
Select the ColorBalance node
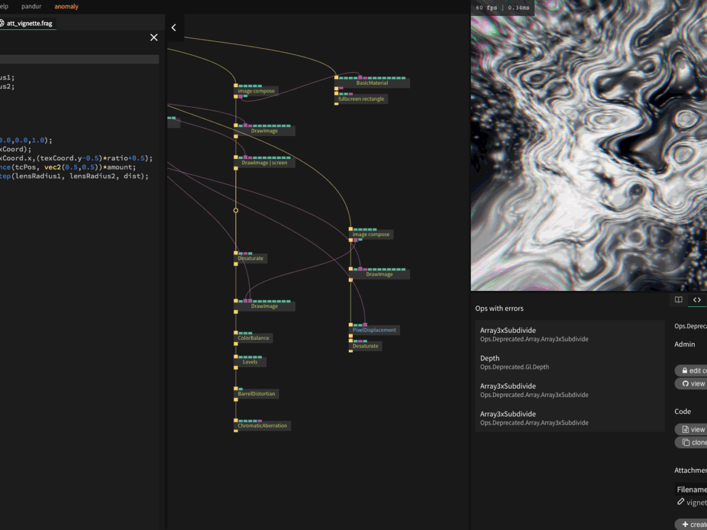(253, 338)
